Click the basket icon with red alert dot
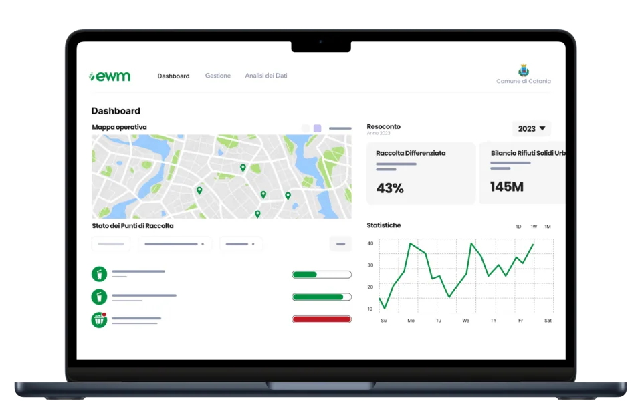Image resolution: width=642 pixels, height=401 pixels. pos(99,320)
